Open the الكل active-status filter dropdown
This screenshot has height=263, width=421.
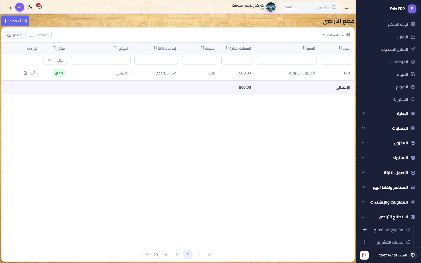[55, 60]
